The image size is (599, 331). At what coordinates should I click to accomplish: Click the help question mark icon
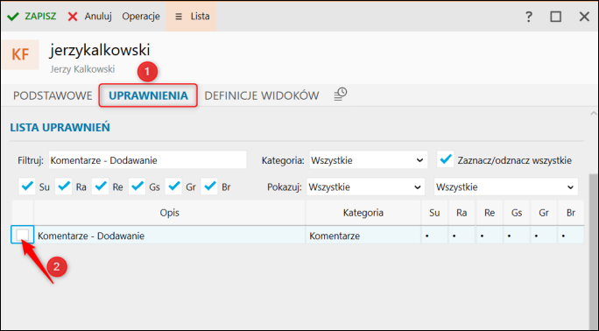(528, 17)
